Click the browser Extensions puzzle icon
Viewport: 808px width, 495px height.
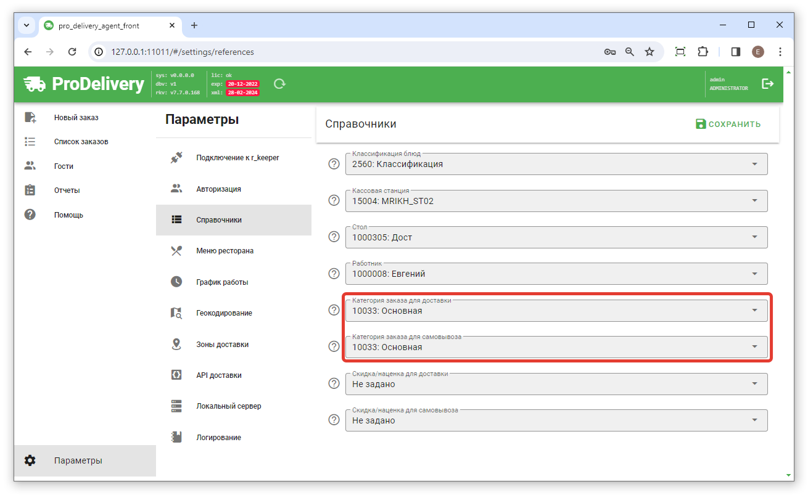pyautogui.click(x=703, y=52)
